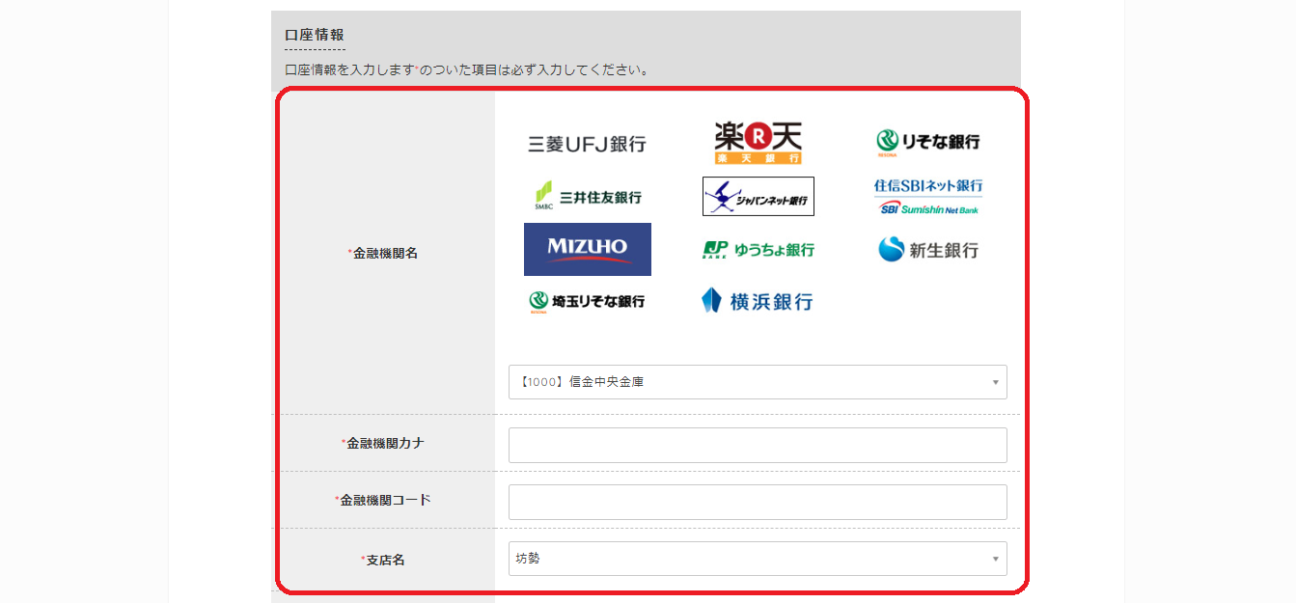
Task: Choose the ジャパンネット銀行 logo
Action: coord(758,196)
